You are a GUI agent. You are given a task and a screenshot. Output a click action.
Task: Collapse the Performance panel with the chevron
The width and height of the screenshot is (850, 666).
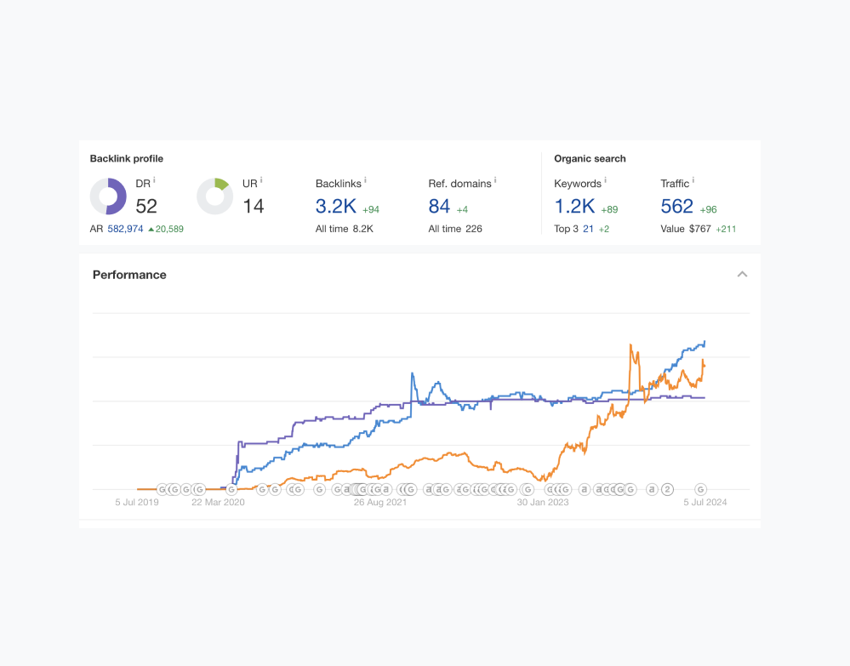coord(742,275)
